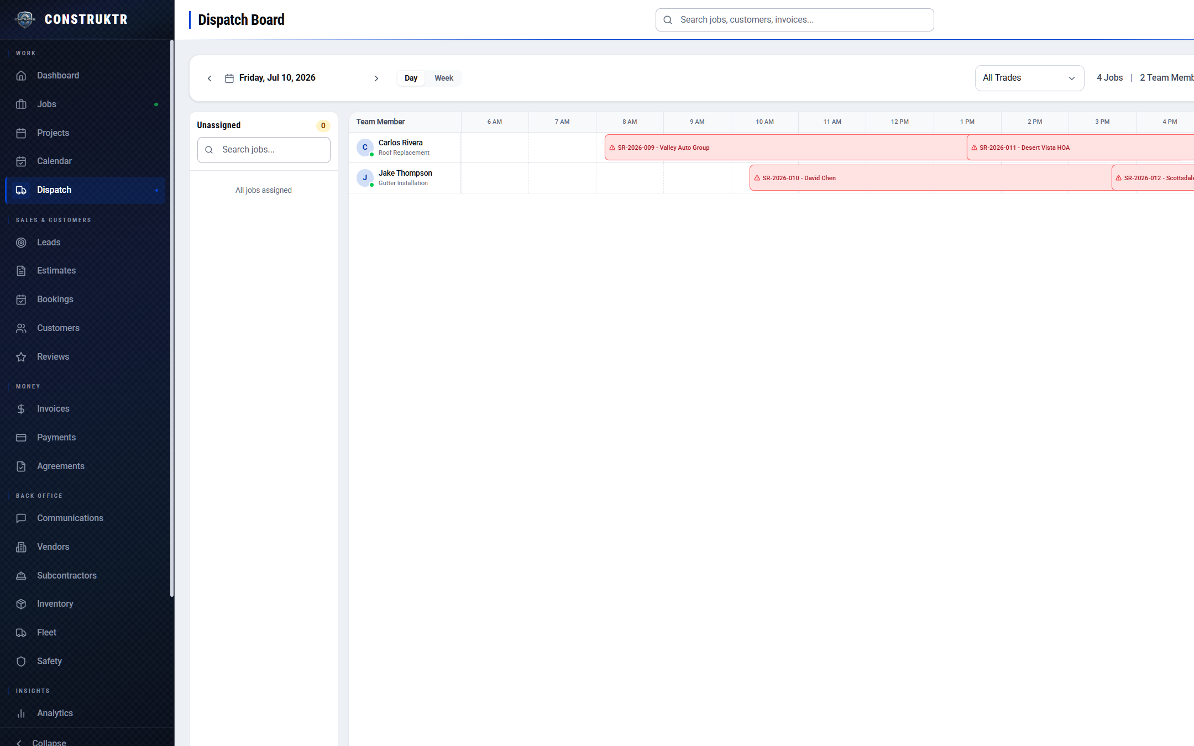Click the sidebar vertical scrollbar
The width and height of the screenshot is (1194, 746).
[172, 318]
